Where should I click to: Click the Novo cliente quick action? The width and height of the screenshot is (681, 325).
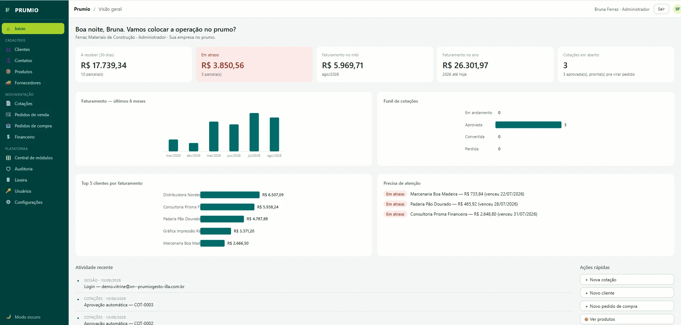tap(627, 293)
